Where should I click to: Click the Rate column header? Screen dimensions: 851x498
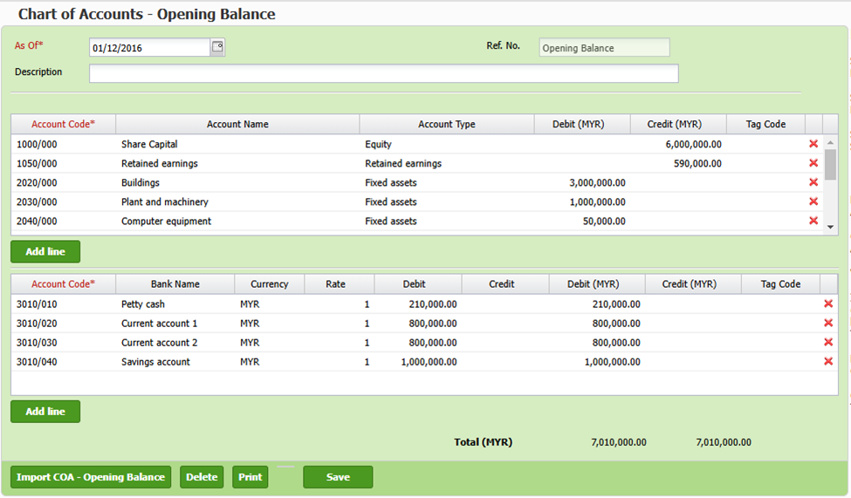coord(340,284)
